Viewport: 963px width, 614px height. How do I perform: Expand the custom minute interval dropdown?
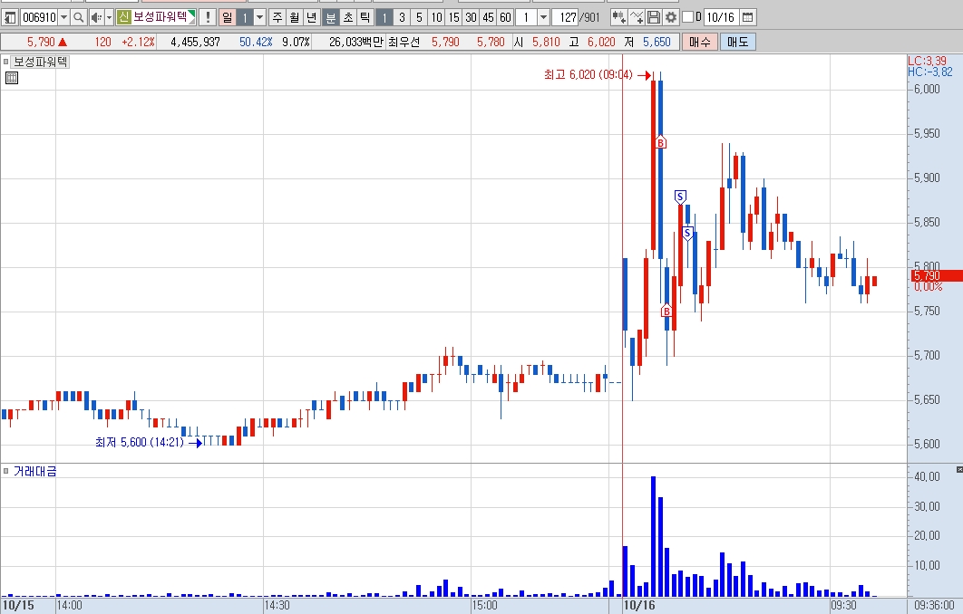tap(543, 17)
